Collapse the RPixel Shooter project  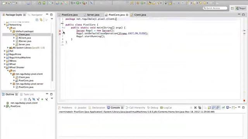coord(5,67)
